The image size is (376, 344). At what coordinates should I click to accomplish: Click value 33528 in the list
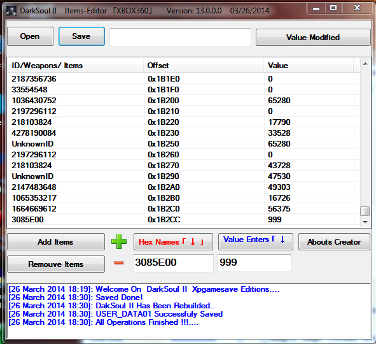(x=279, y=133)
